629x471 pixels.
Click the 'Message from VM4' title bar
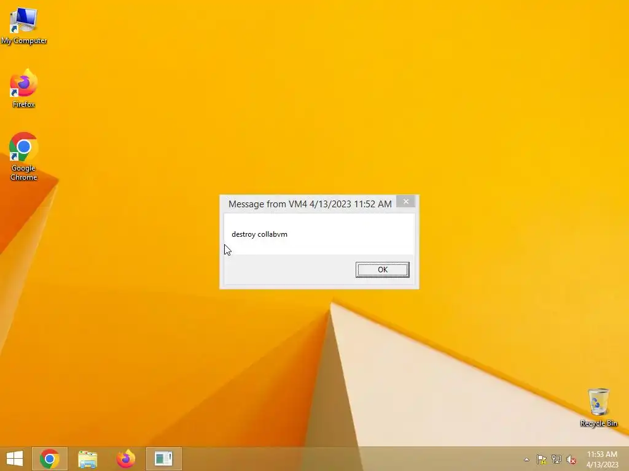(310, 204)
